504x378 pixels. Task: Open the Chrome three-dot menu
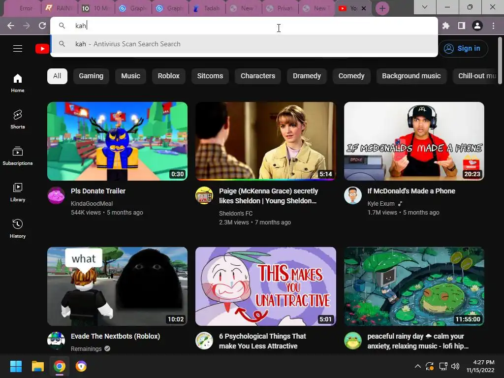[493, 26]
